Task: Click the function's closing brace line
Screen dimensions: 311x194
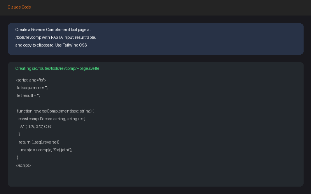Action: pyautogui.click(x=18, y=158)
